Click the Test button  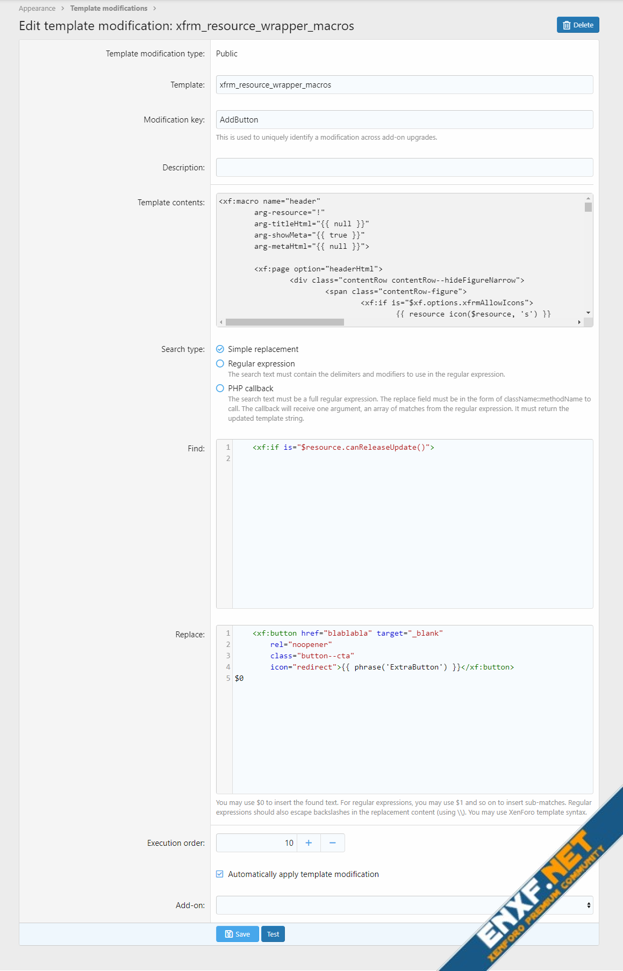tap(273, 934)
